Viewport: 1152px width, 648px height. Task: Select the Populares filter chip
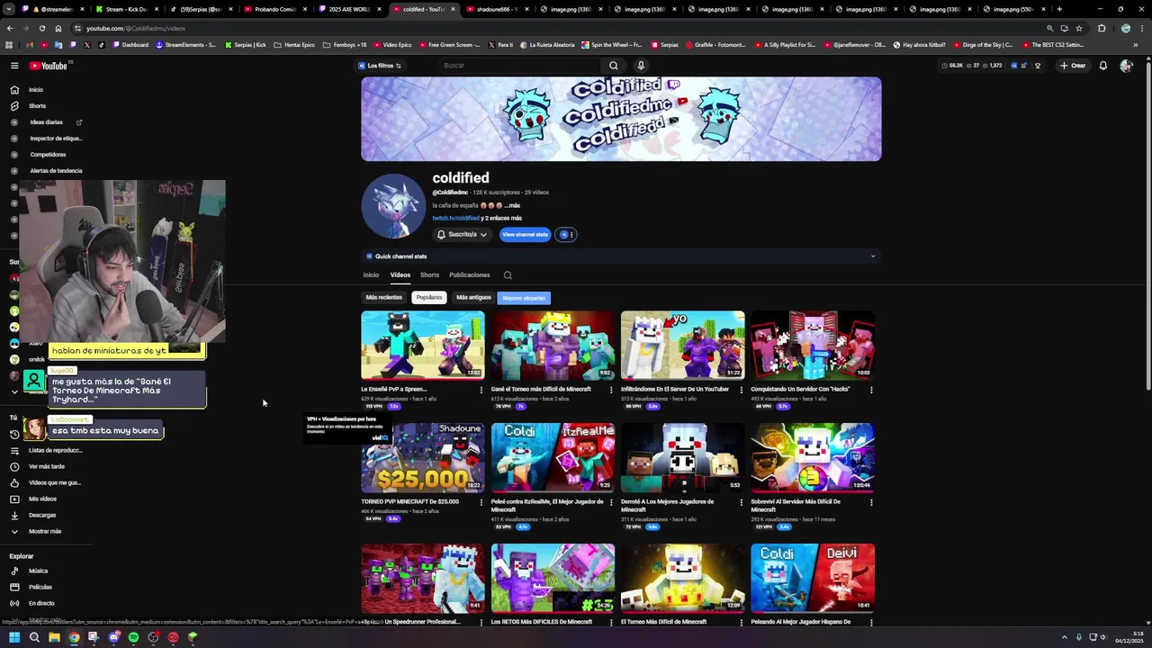click(429, 298)
